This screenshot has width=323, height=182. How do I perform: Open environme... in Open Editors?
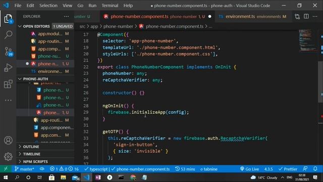click(x=45, y=71)
